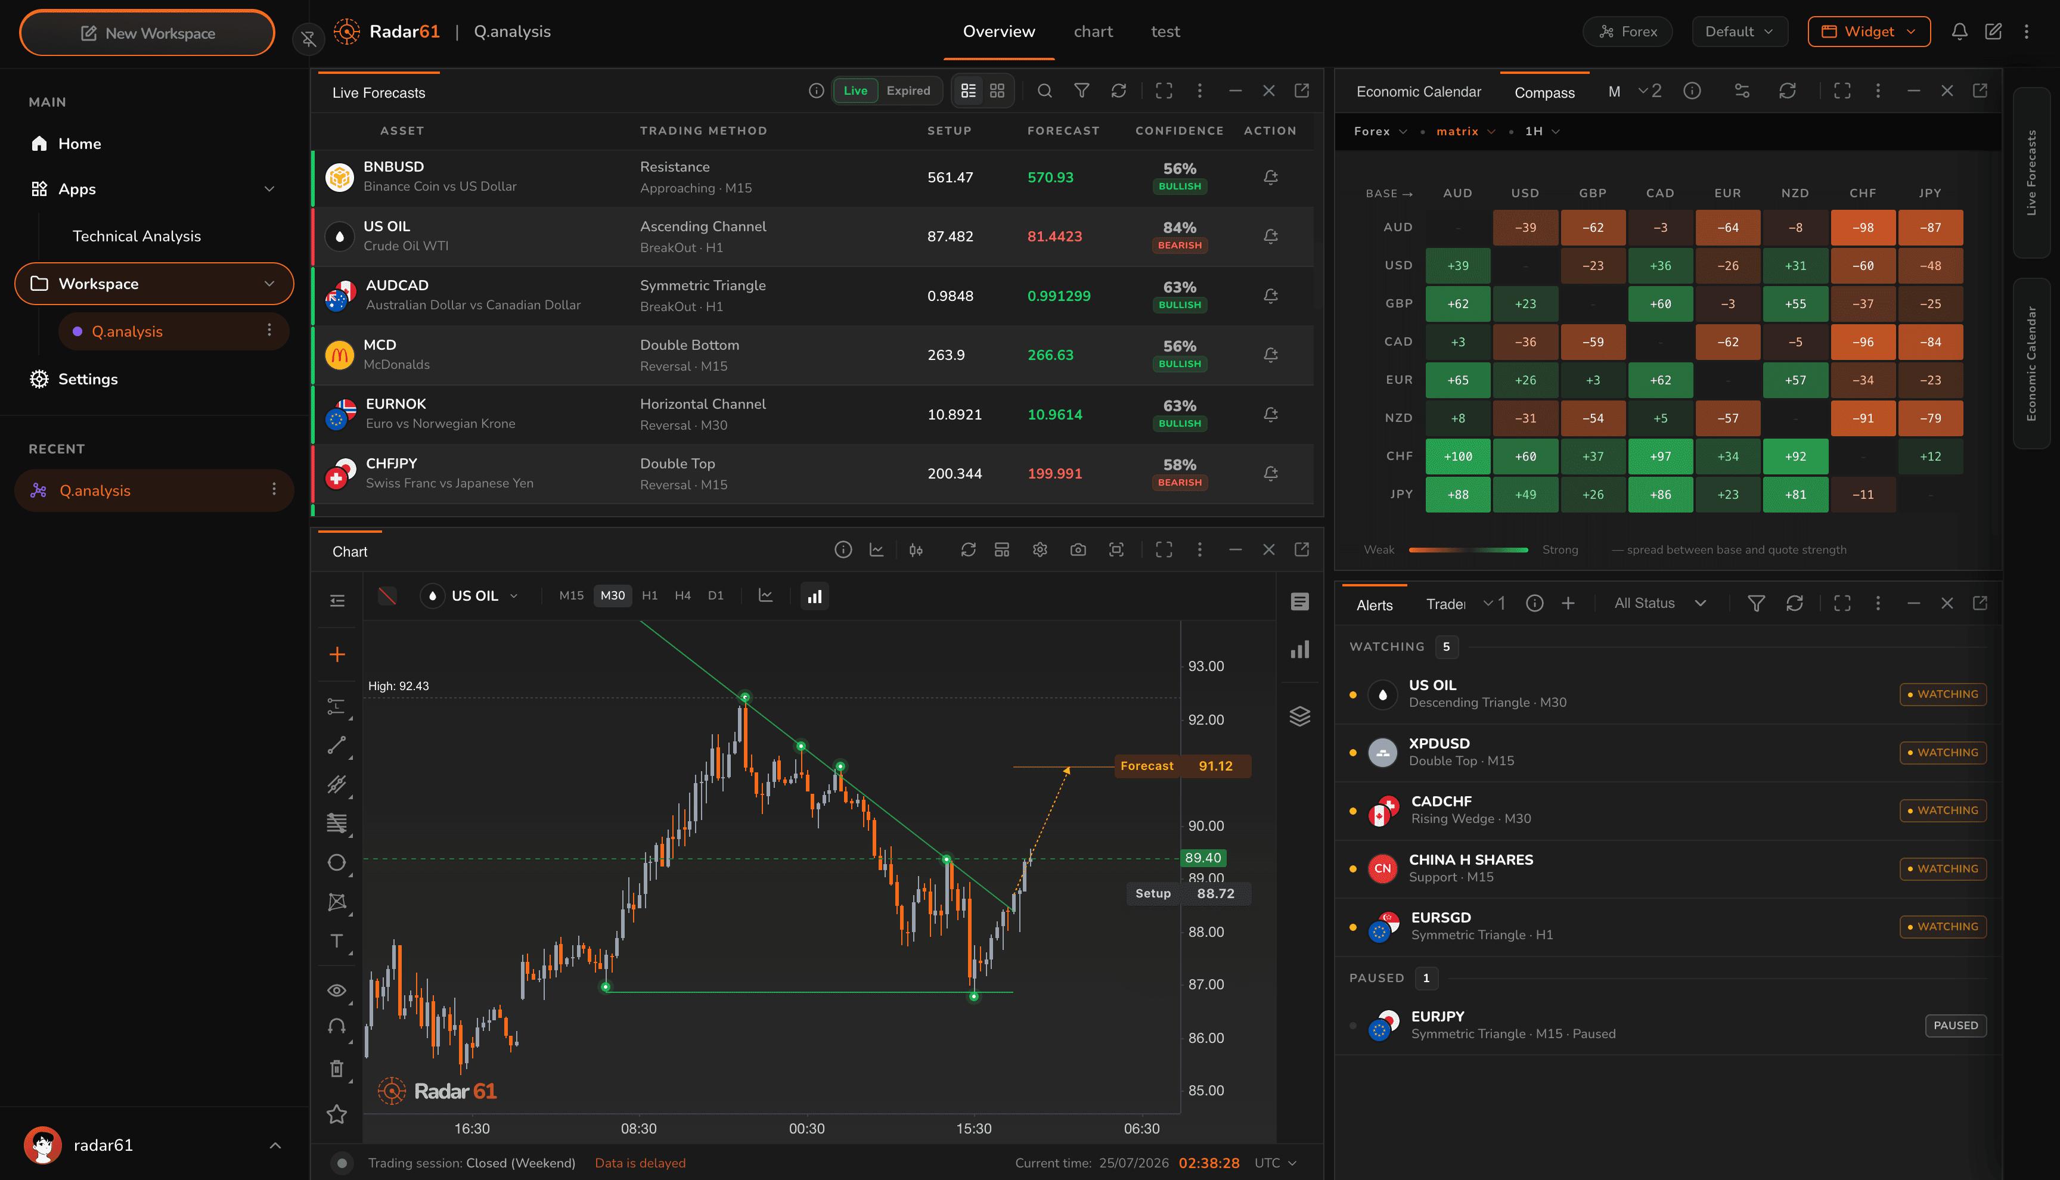
Task: Open the Overview tab
Action: 998,32
